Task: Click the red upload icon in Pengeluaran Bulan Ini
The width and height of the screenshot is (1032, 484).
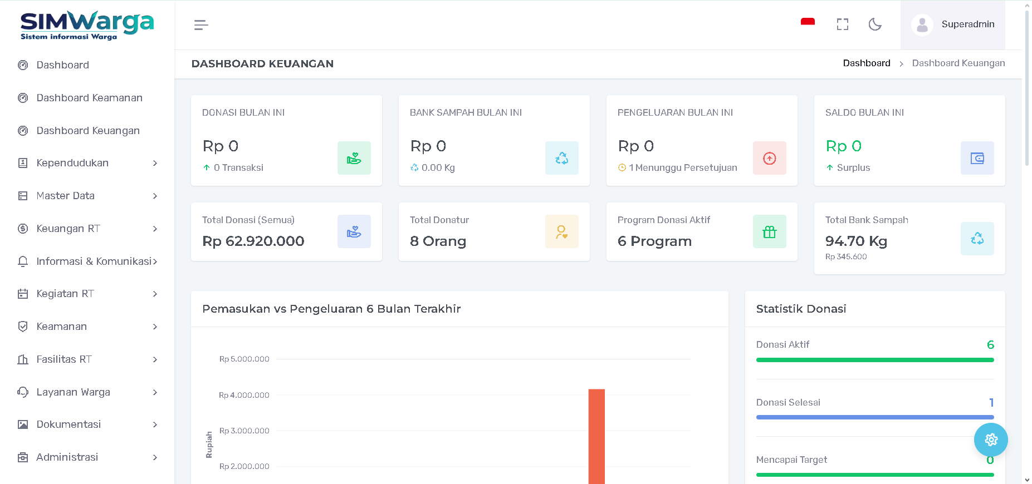Action: tap(770, 158)
